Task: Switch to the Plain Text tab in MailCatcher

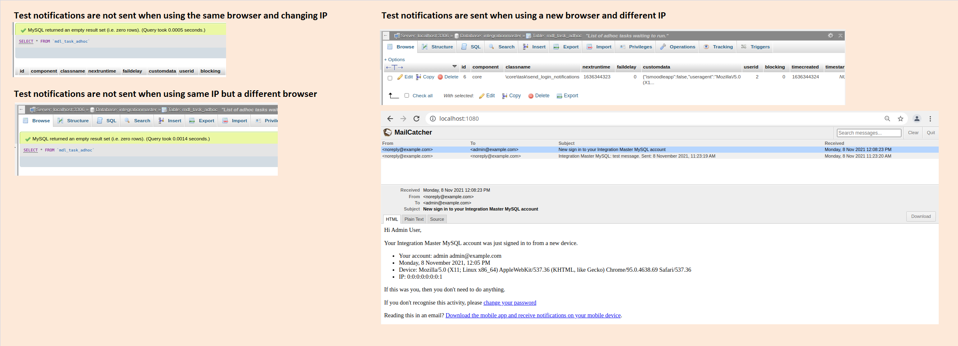Action: click(x=414, y=219)
